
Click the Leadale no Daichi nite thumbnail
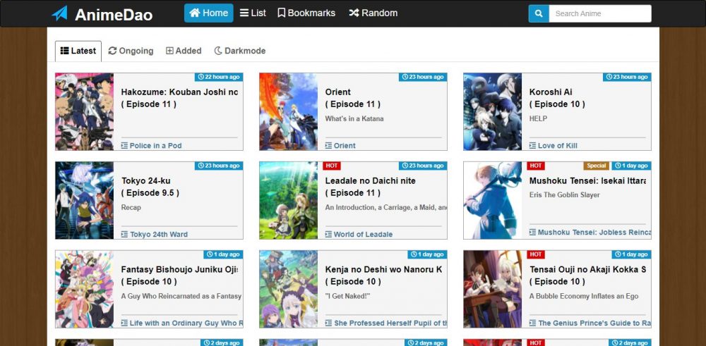click(288, 200)
